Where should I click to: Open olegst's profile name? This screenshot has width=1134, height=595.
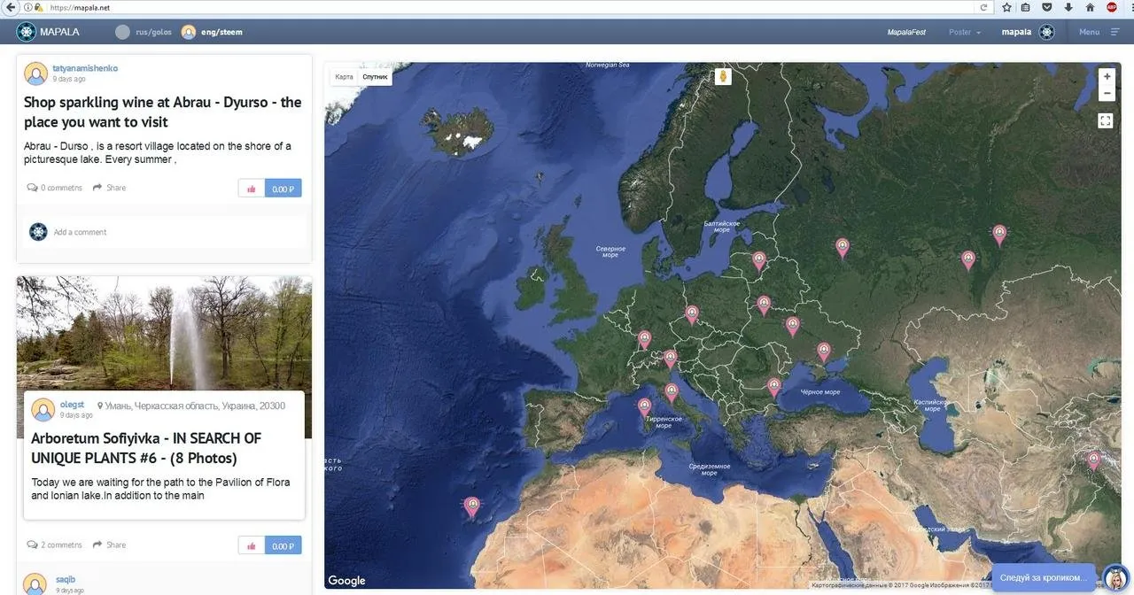tap(72, 405)
